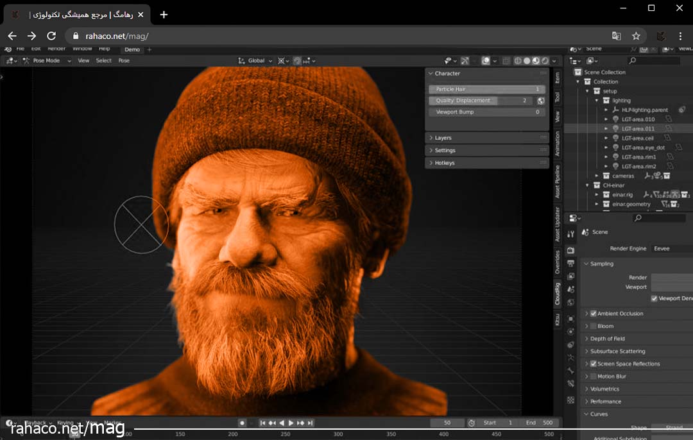The image size is (693, 440).
Task: Open the Pose Mode dropdown
Action: click(x=45, y=61)
